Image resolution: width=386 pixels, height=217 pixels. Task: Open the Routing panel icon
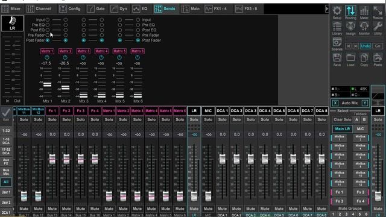pos(350,11)
